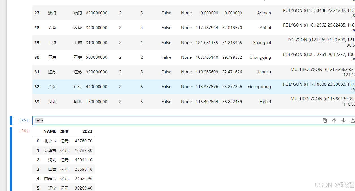Click longitude value 115.402864
The width and height of the screenshot is (355, 191).
click(x=207, y=102)
